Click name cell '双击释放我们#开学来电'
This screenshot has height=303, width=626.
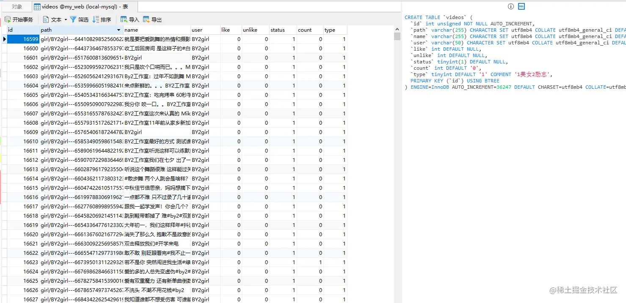click(157, 244)
